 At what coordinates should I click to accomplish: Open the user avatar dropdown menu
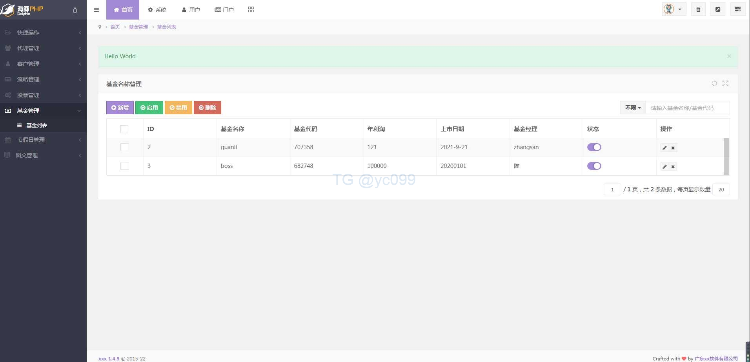(x=674, y=9)
